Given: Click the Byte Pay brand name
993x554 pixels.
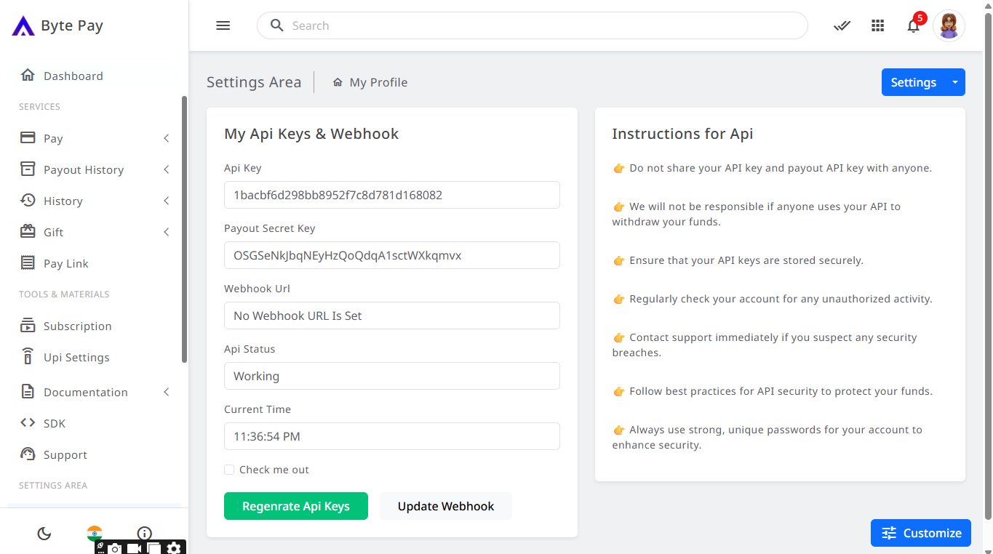Looking at the screenshot, I should click(x=72, y=25).
